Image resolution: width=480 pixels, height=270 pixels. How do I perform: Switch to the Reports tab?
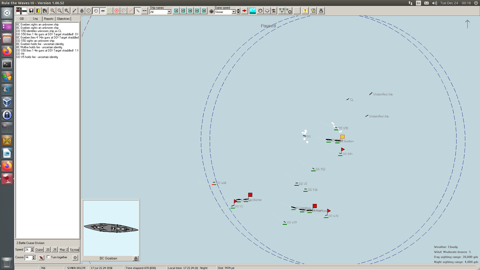48,19
